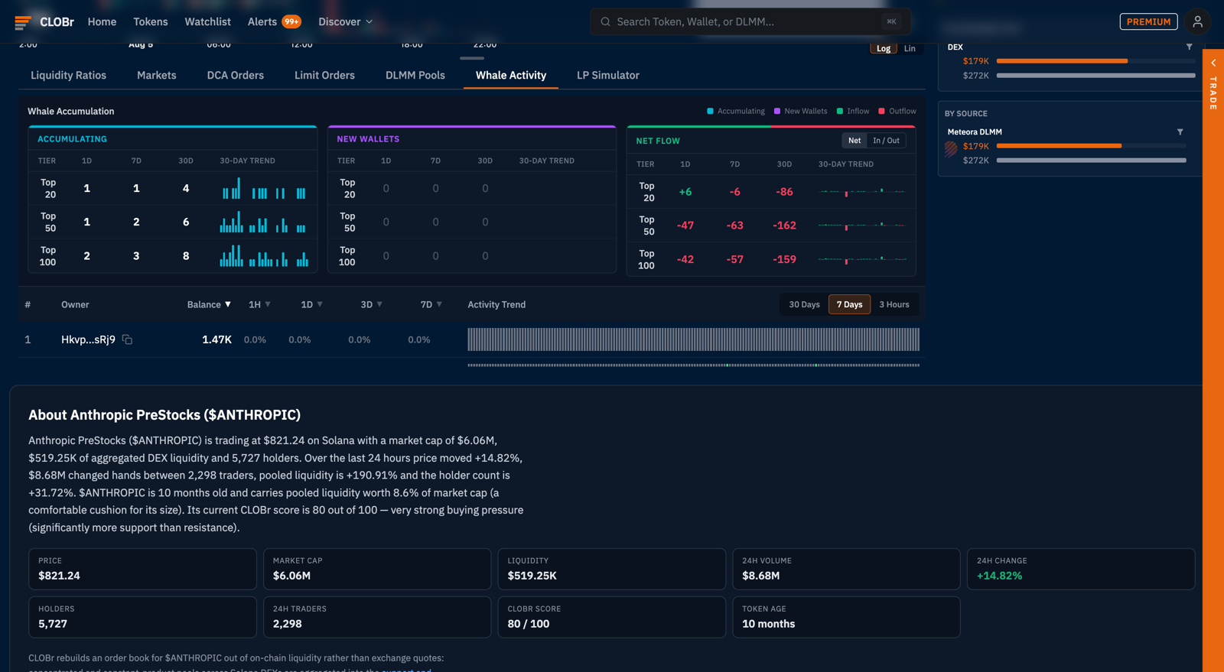The width and height of the screenshot is (1224, 672).
Task: Select Net view in Net Flow
Action: tap(855, 141)
